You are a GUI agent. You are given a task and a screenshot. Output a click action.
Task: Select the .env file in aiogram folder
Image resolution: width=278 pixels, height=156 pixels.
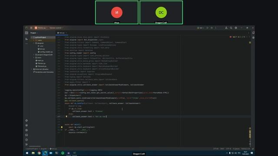pyautogui.click(x=40, y=46)
